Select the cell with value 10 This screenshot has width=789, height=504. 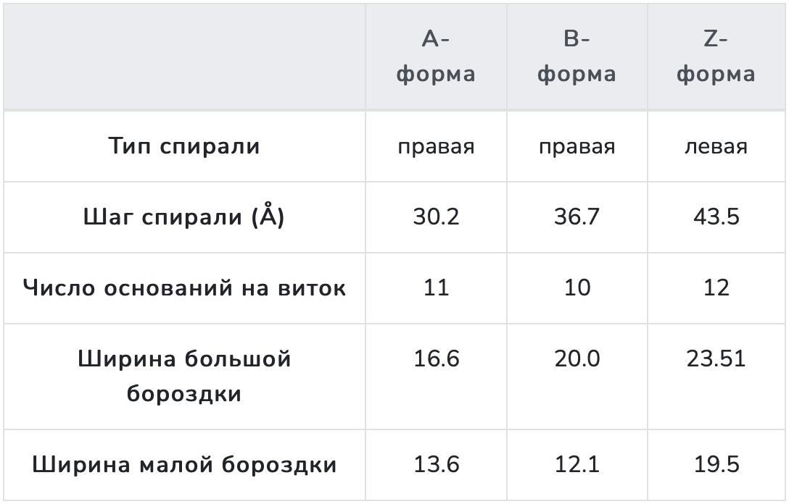point(577,288)
